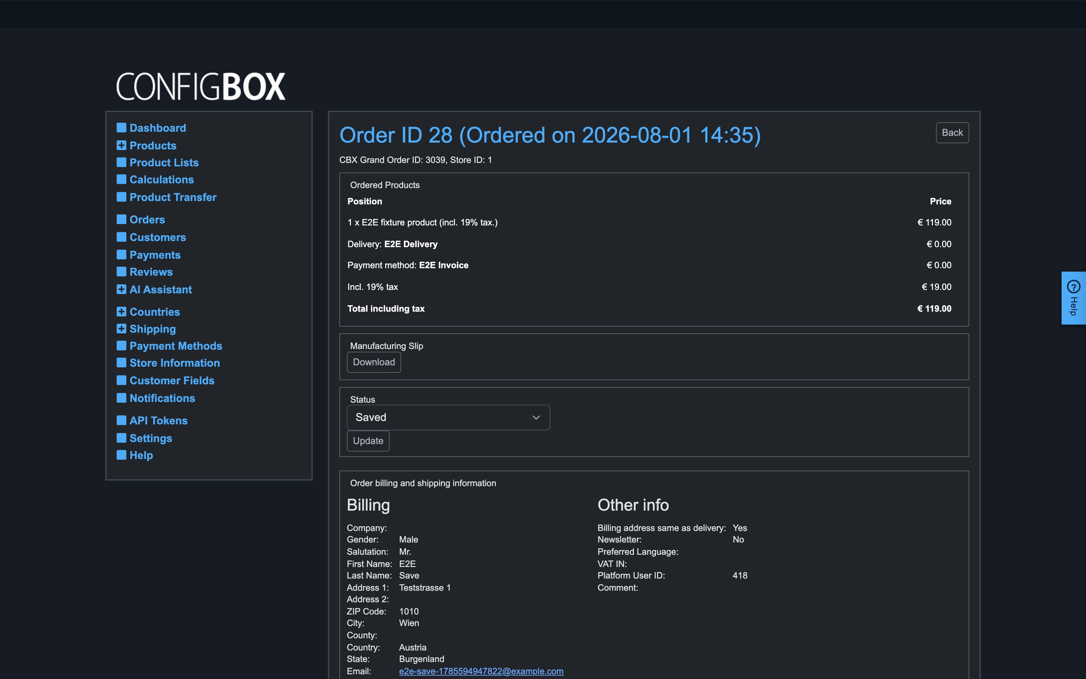Click the Product Lists square icon
The image size is (1086, 679).
tap(121, 162)
